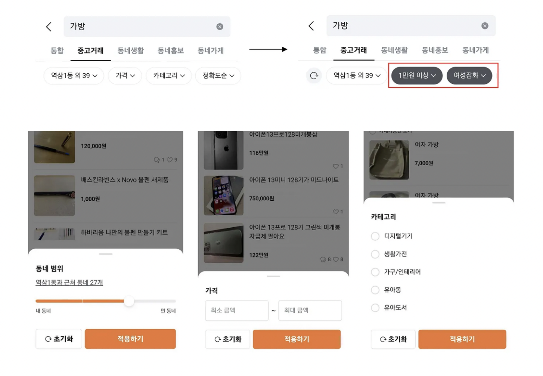Viewport: 543px width, 376px height.
Task: Select the 디지털기기 category radio button
Action: point(375,236)
